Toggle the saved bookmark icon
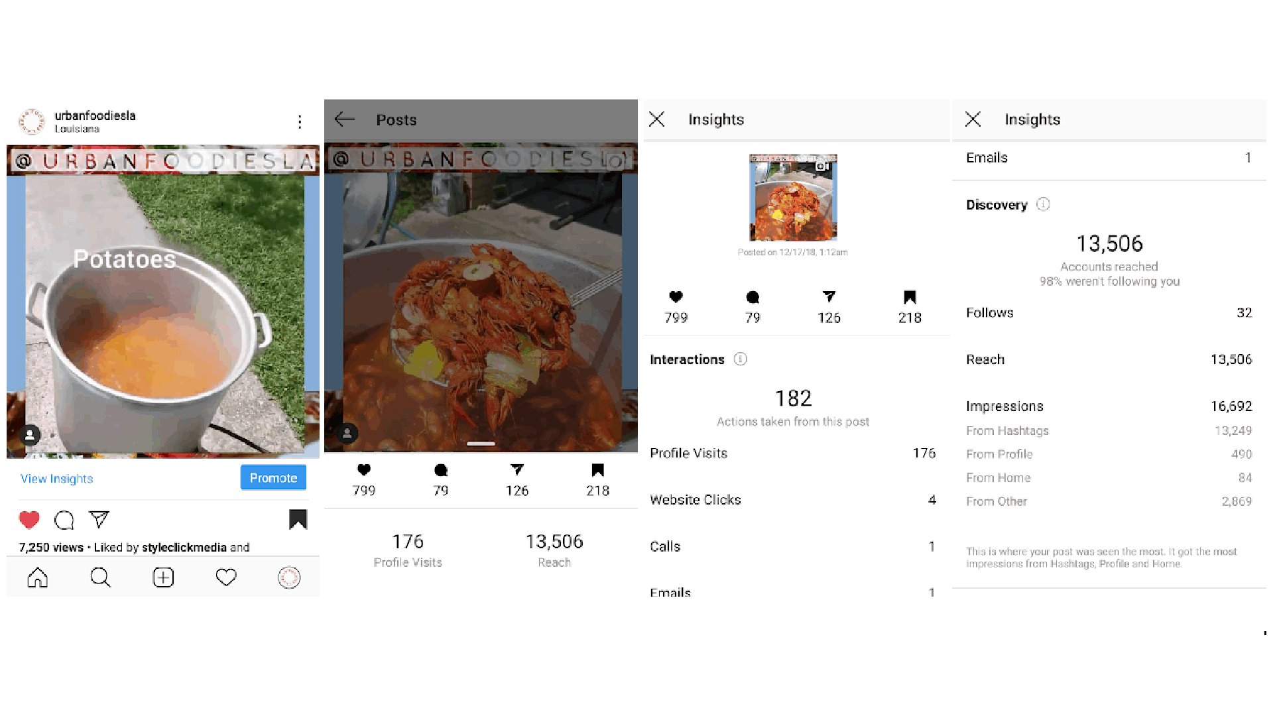This screenshot has height=716, width=1273. (x=298, y=519)
